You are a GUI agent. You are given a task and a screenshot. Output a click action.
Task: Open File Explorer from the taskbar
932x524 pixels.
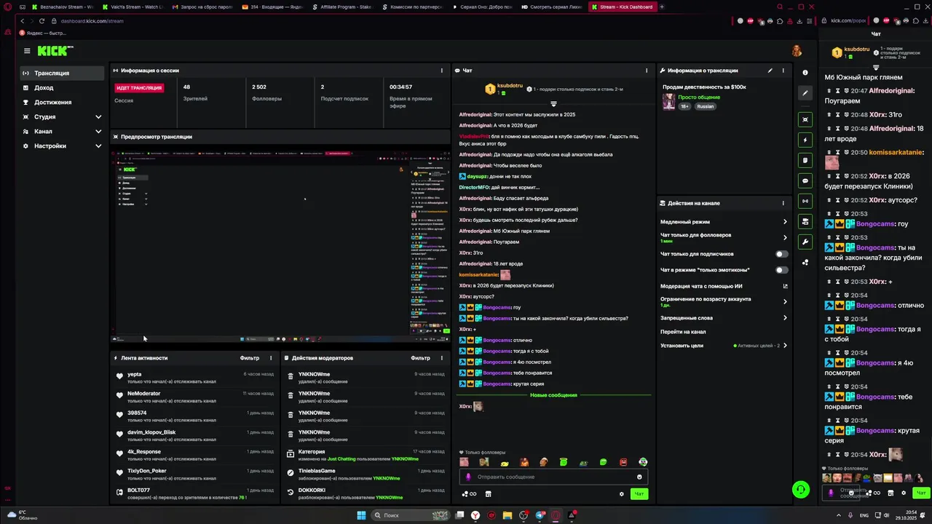(x=508, y=515)
